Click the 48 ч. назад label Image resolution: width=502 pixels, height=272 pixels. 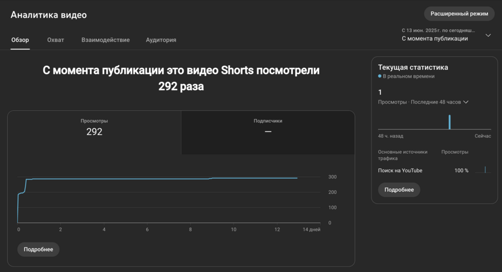pyautogui.click(x=390, y=136)
